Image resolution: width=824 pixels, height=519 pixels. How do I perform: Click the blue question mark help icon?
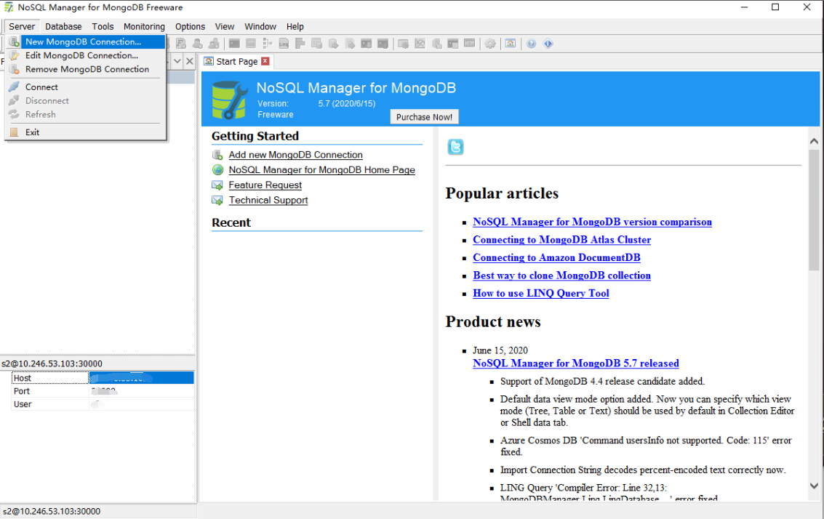coord(532,44)
